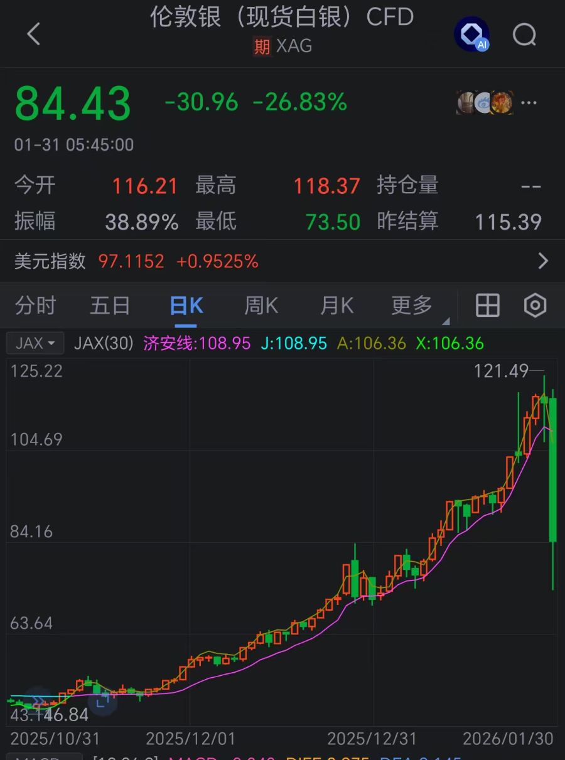
Task: Select the 五日 chart tab
Action: click(x=110, y=306)
